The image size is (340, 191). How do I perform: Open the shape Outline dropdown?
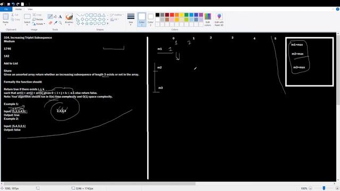116,15
